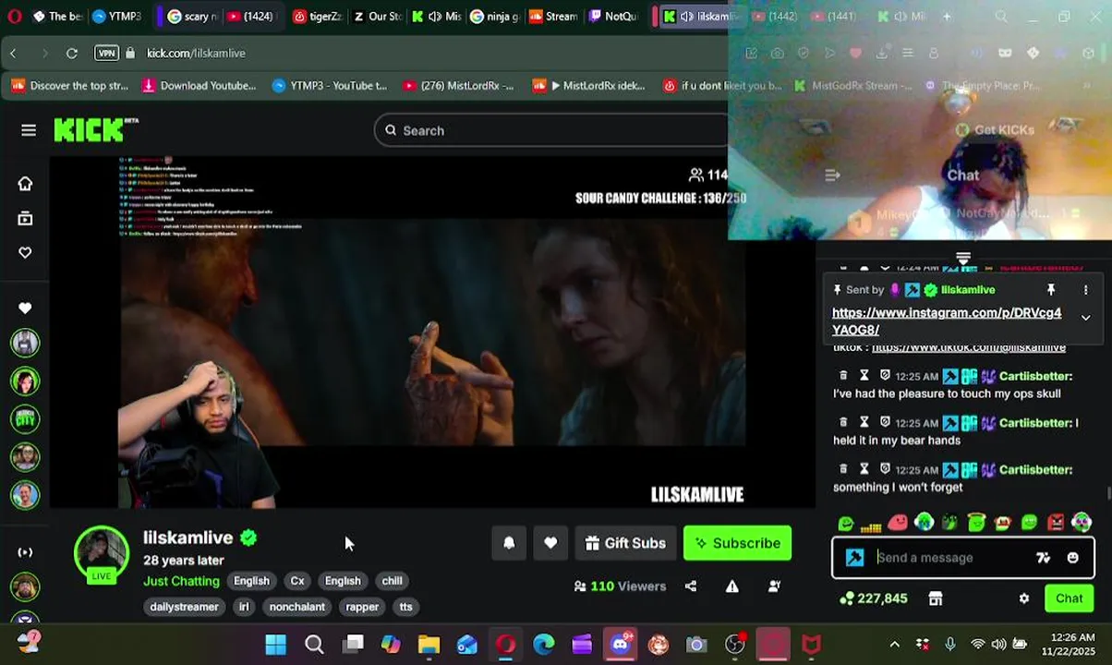Collapse chat using the handle above chat
This screenshot has height=665, width=1112.
point(963,259)
